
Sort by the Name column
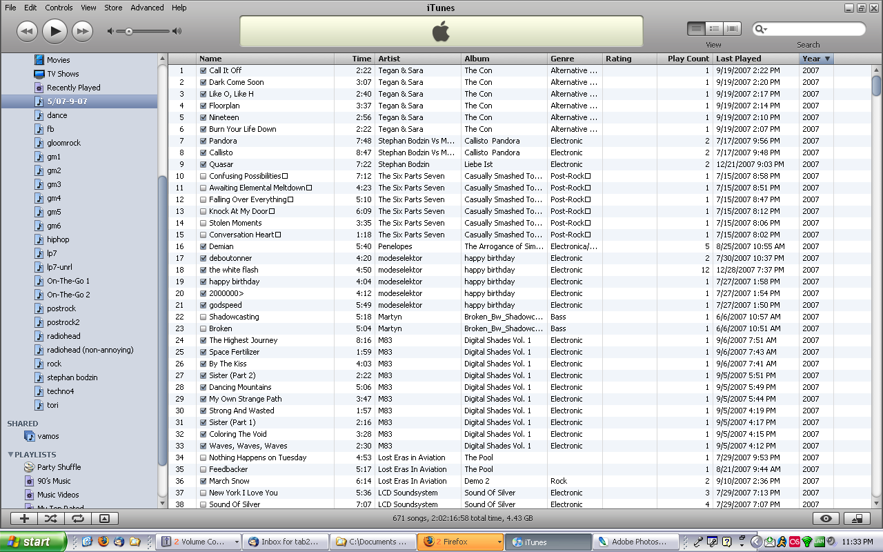tap(265, 59)
